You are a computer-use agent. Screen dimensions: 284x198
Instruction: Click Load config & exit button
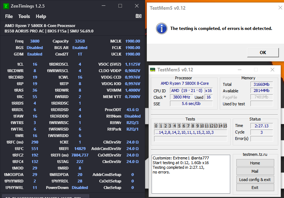pyautogui.click(x=255, y=180)
